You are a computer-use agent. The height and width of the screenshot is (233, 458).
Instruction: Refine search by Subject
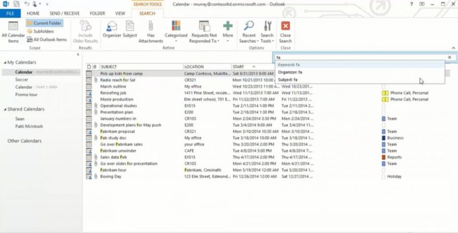tap(129, 29)
